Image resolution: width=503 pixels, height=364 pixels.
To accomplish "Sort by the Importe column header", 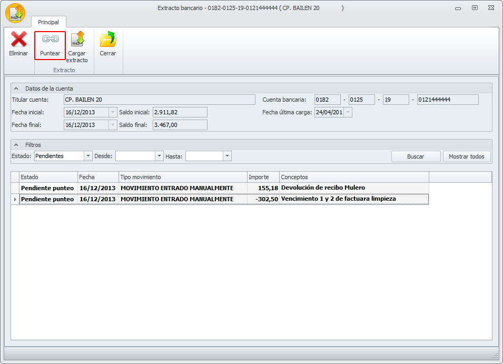I will pyautogui.click(x=263, y=177).
